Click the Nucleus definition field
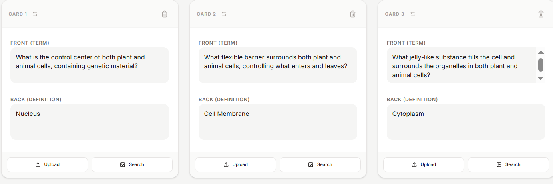 point(90,121)
